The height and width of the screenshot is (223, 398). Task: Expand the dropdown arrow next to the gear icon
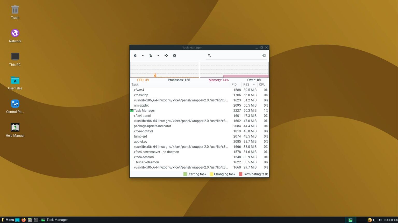[x=143, y=55]
